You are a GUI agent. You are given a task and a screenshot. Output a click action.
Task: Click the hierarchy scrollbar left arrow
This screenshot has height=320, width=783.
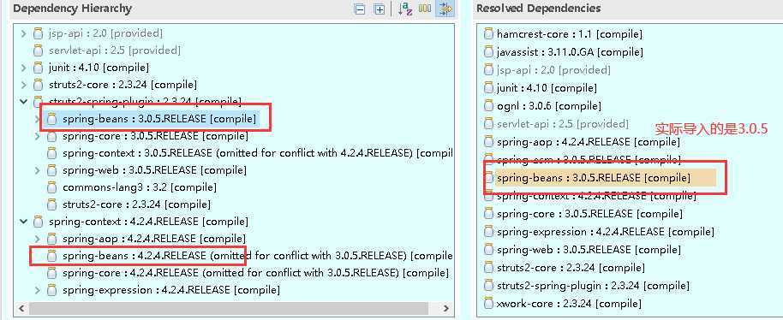(x=21, y=308)
